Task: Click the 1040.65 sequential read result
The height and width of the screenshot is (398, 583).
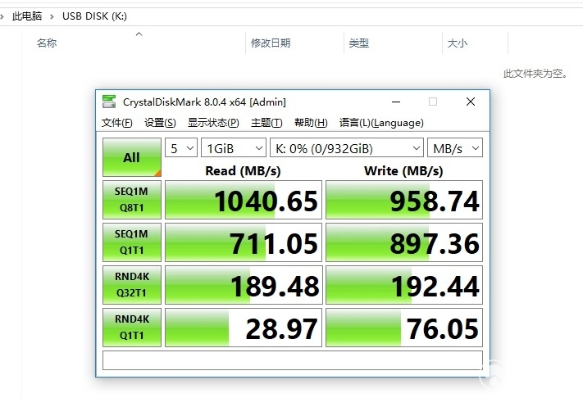Action: click(244, 200)
